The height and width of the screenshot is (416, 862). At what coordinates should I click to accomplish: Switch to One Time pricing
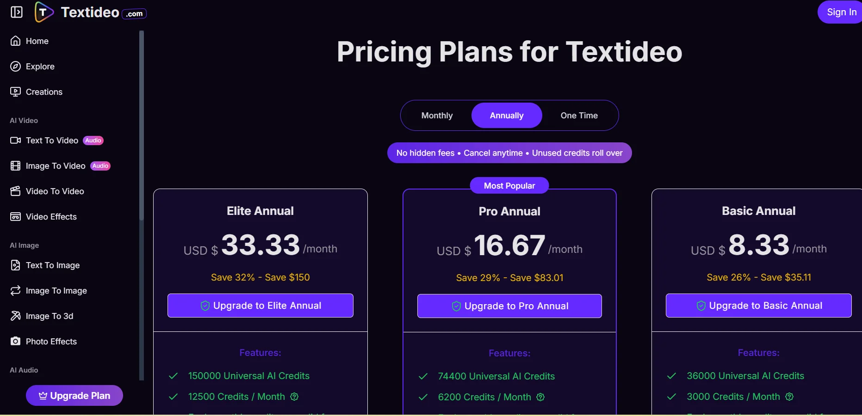click(x=579, y=116)
